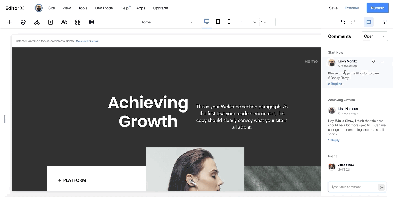Open the View menu
393x197 pixels.
coord(66,8)
